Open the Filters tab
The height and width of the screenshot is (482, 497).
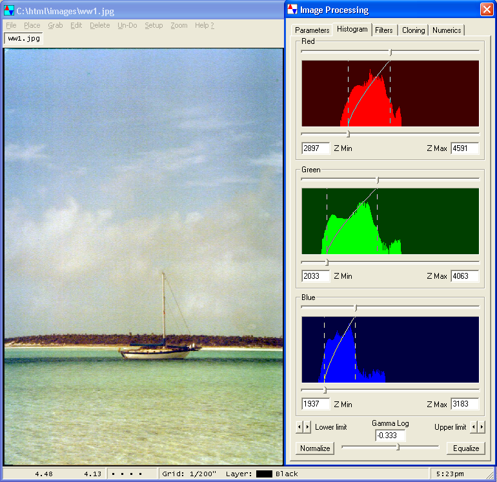coord(384,30)
